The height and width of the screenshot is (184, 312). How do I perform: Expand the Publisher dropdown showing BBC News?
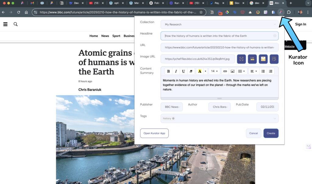pyautogui.click(x=172, y=107)
